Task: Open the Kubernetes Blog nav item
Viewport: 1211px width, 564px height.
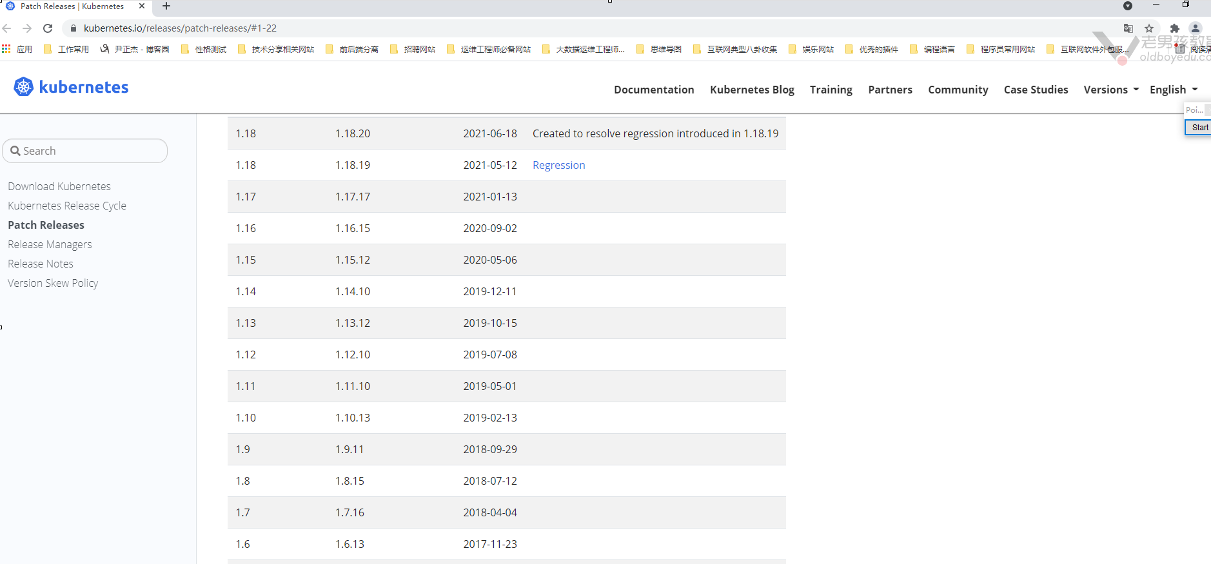Action: (x=752, y=90)
